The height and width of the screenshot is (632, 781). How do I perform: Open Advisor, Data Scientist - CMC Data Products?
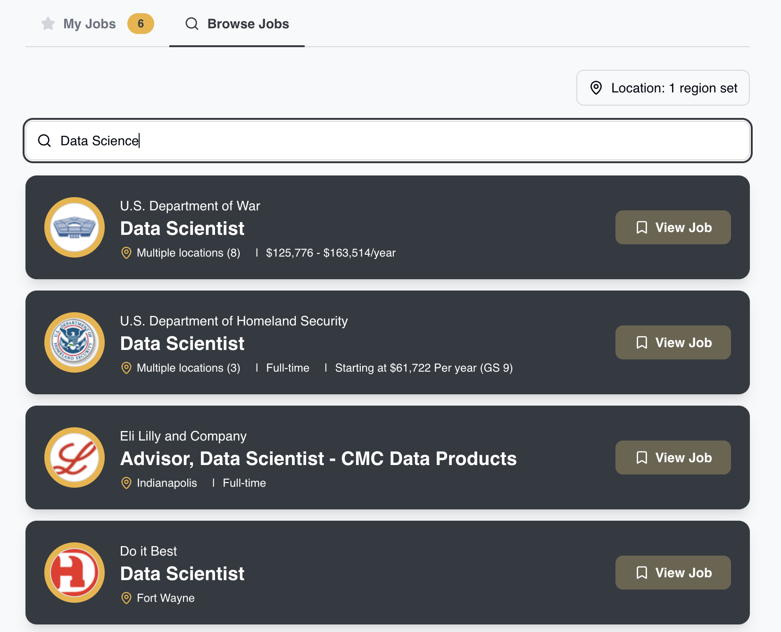coord(318,458)
